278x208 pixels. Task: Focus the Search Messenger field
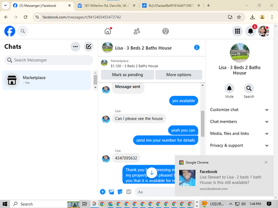[49, 60]
